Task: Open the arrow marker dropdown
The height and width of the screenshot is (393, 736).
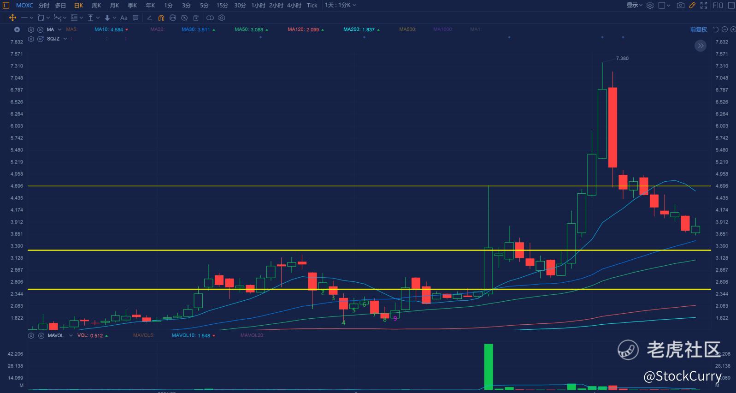Action: click(114, 18)
